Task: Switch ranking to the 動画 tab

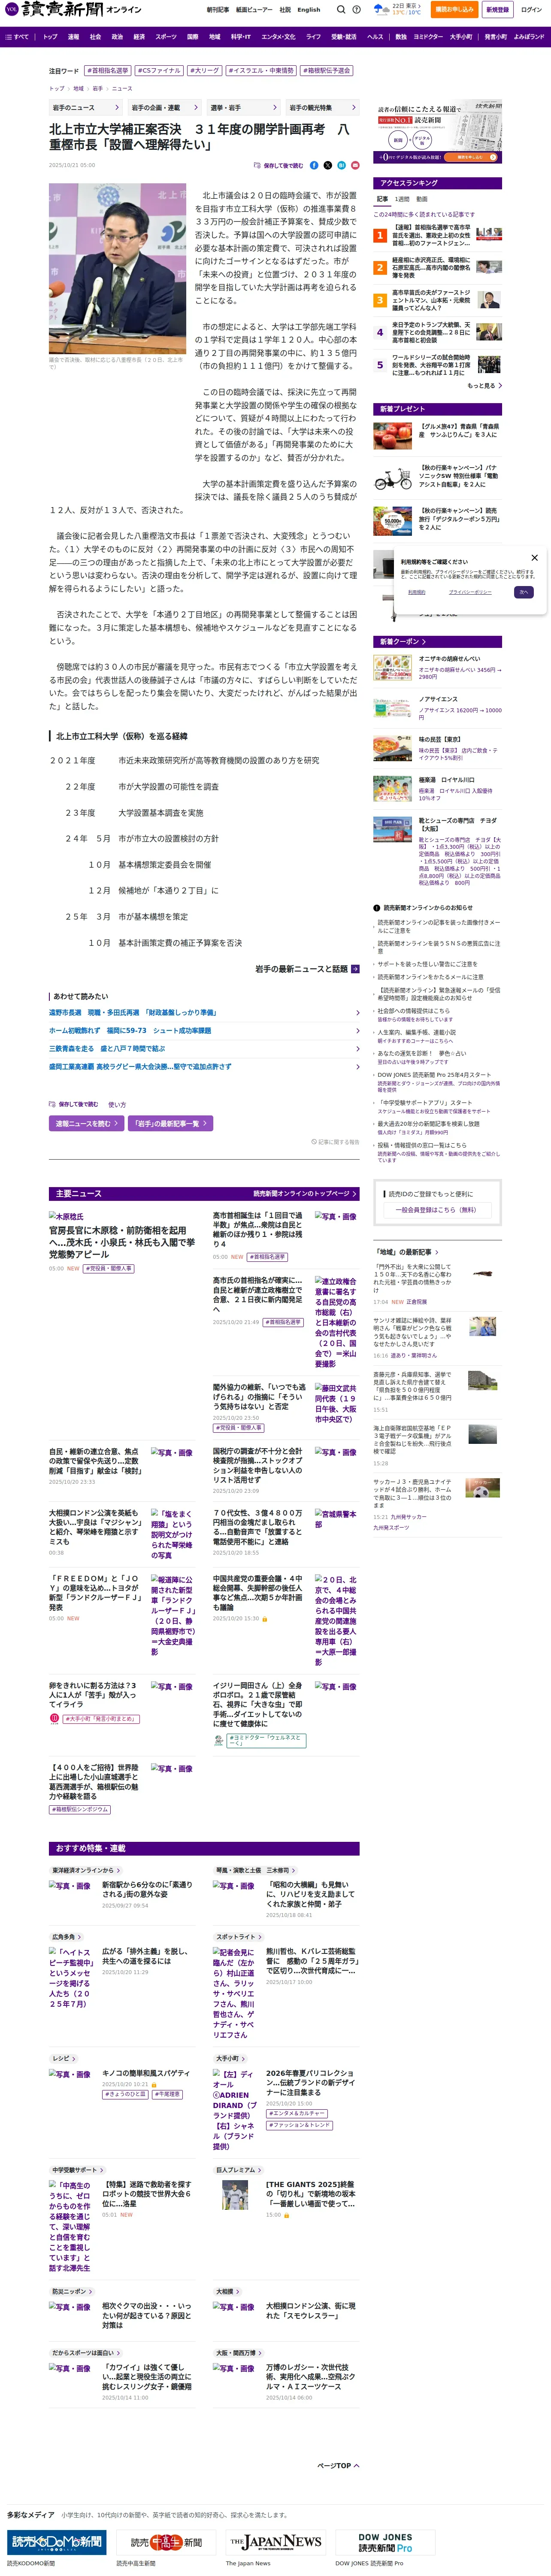Action: pyautogui.click(x=422, y=199)
